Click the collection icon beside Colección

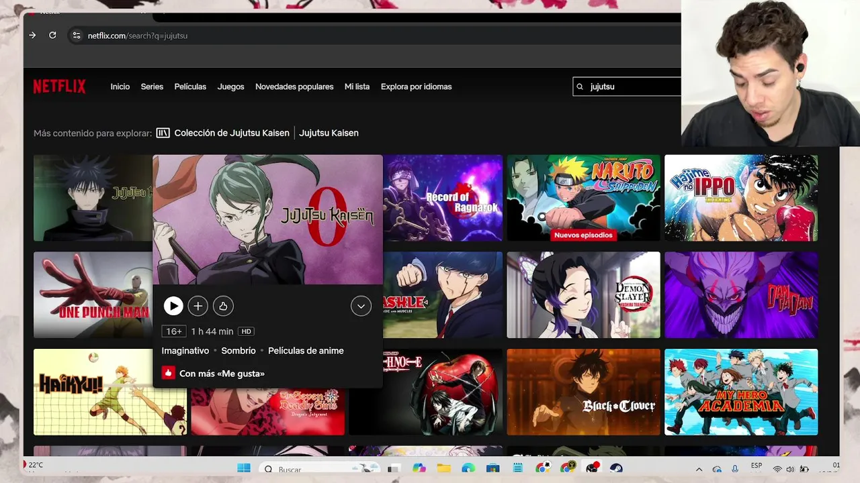pyautogui.click(x=163, y=133)
